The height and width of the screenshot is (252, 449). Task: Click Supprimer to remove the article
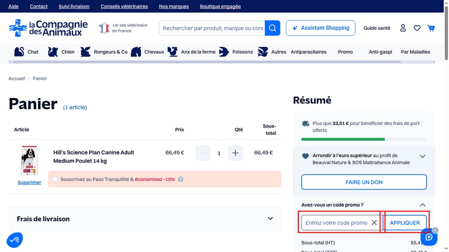pyautogui.click(x=29, y=182)
